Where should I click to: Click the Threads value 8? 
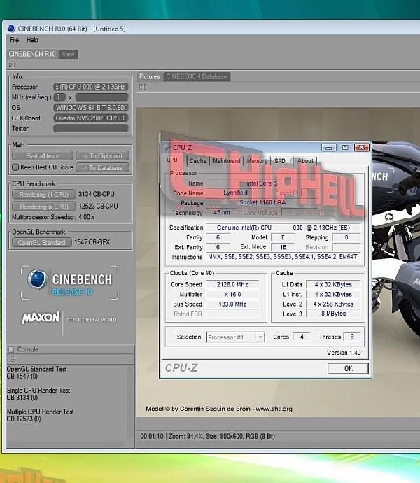point(351,337)
